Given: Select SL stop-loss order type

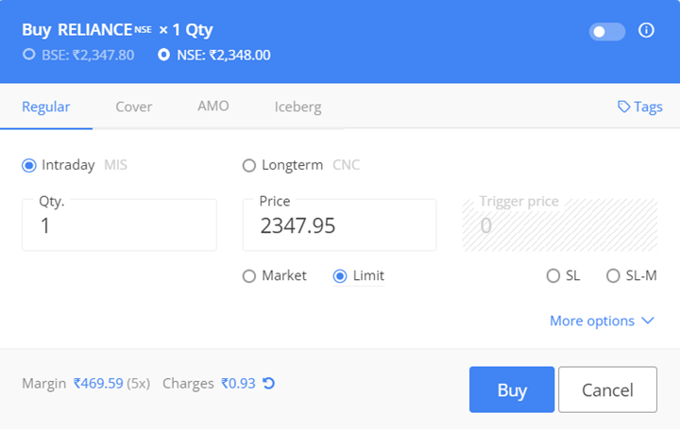Looking at the screenshot, I should [x=552, y=275].
